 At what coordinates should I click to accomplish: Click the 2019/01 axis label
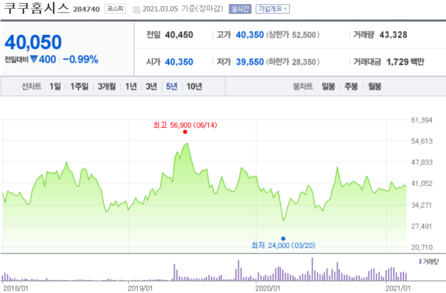pos(140,288)
